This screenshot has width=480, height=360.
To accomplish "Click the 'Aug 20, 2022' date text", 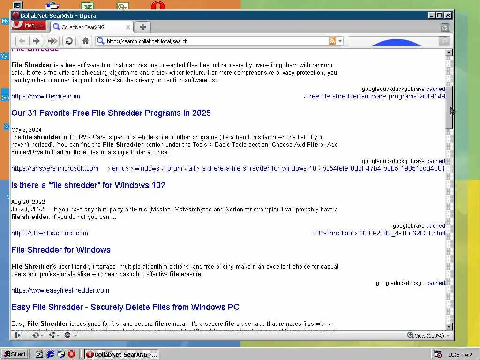I will (x=28, y=202).
